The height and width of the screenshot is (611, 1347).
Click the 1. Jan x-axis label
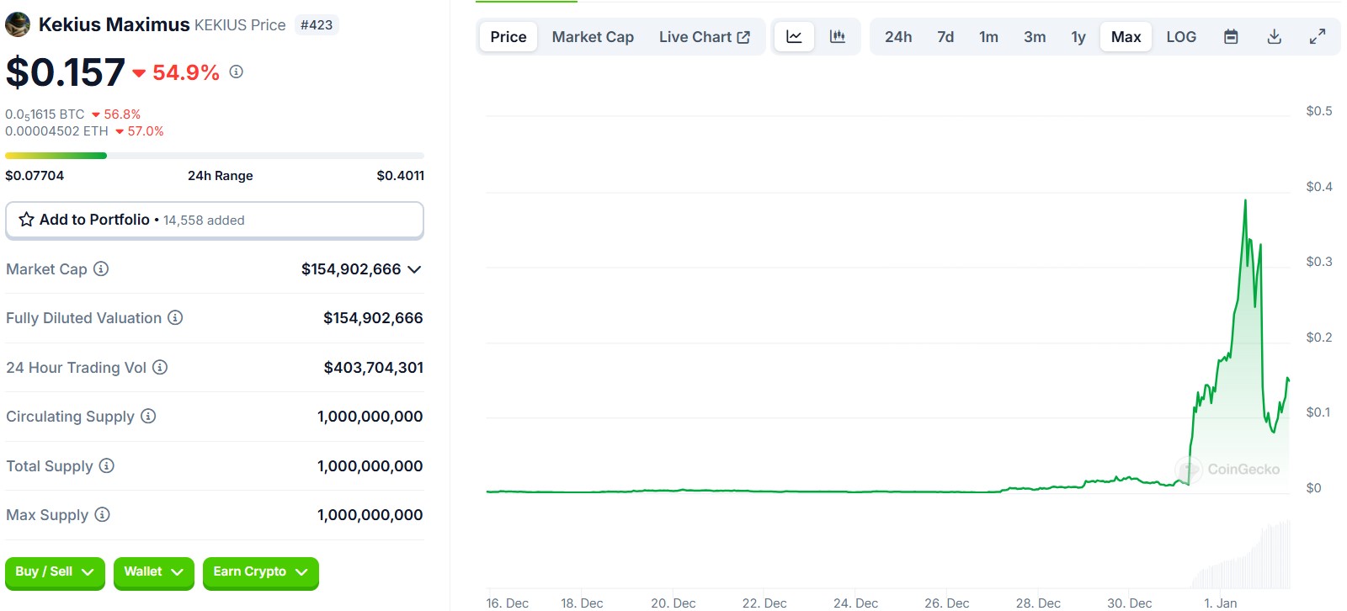pos(1221,603)
